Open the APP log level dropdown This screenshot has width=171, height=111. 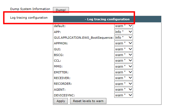pos(123,32)
